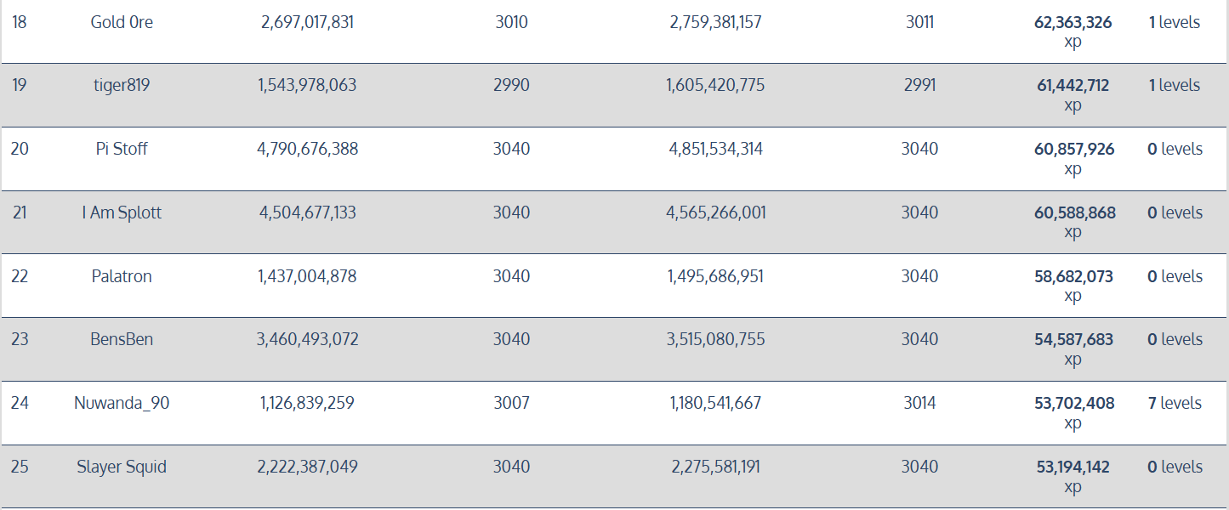1229x510 pixels.
Task: Click on Palatron player name
Action: coord(122,276)
